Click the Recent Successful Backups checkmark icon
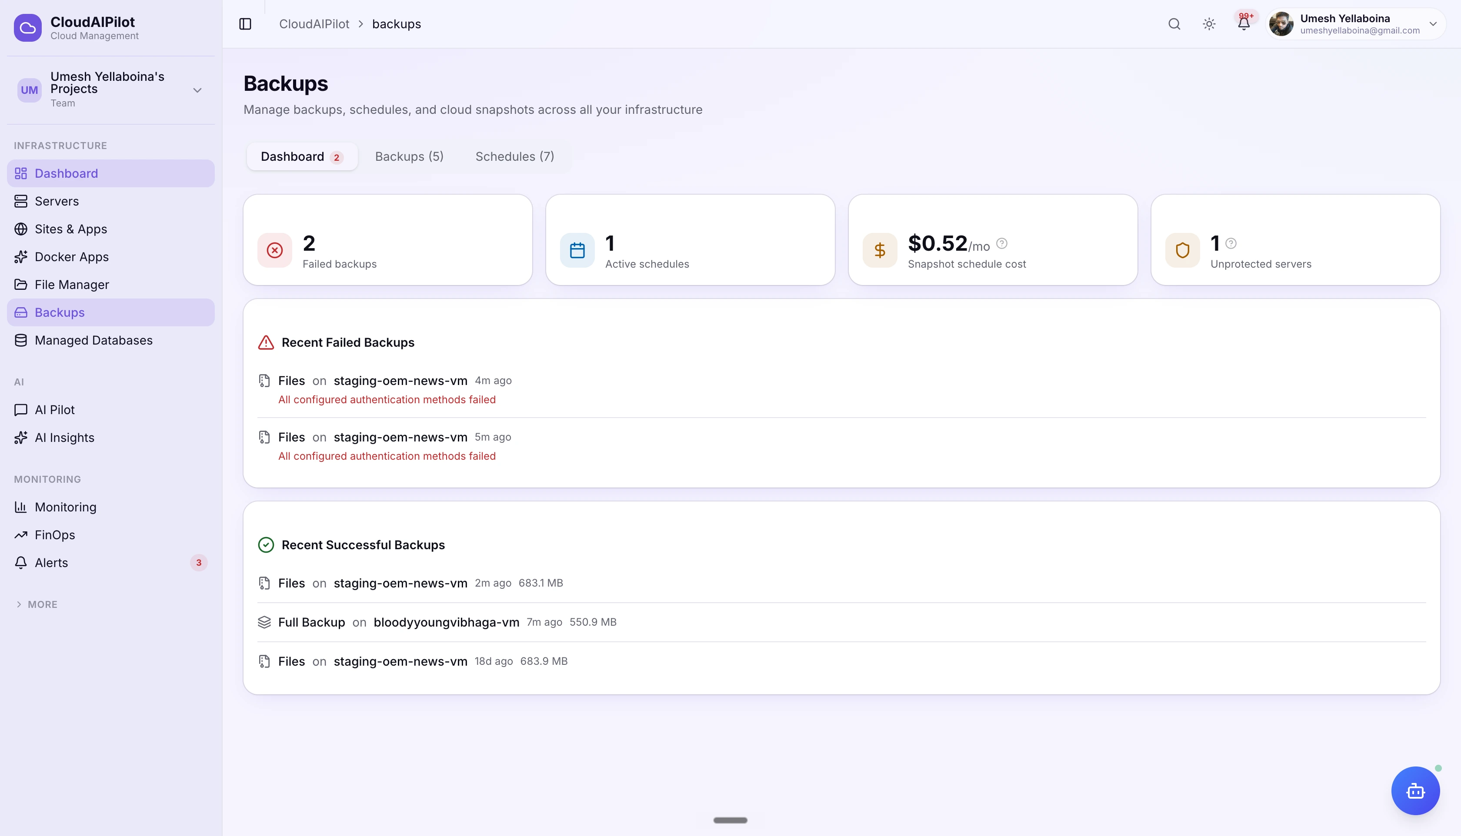The width and height of the screenshot is (1461, 836). 266,545
